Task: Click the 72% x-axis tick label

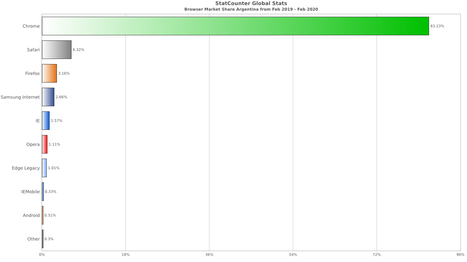Action: pyautogui.click(x=377, y=255)
